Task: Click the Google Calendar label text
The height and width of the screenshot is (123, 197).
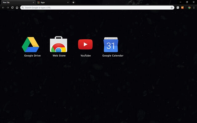Action: (x=113, y=56)
